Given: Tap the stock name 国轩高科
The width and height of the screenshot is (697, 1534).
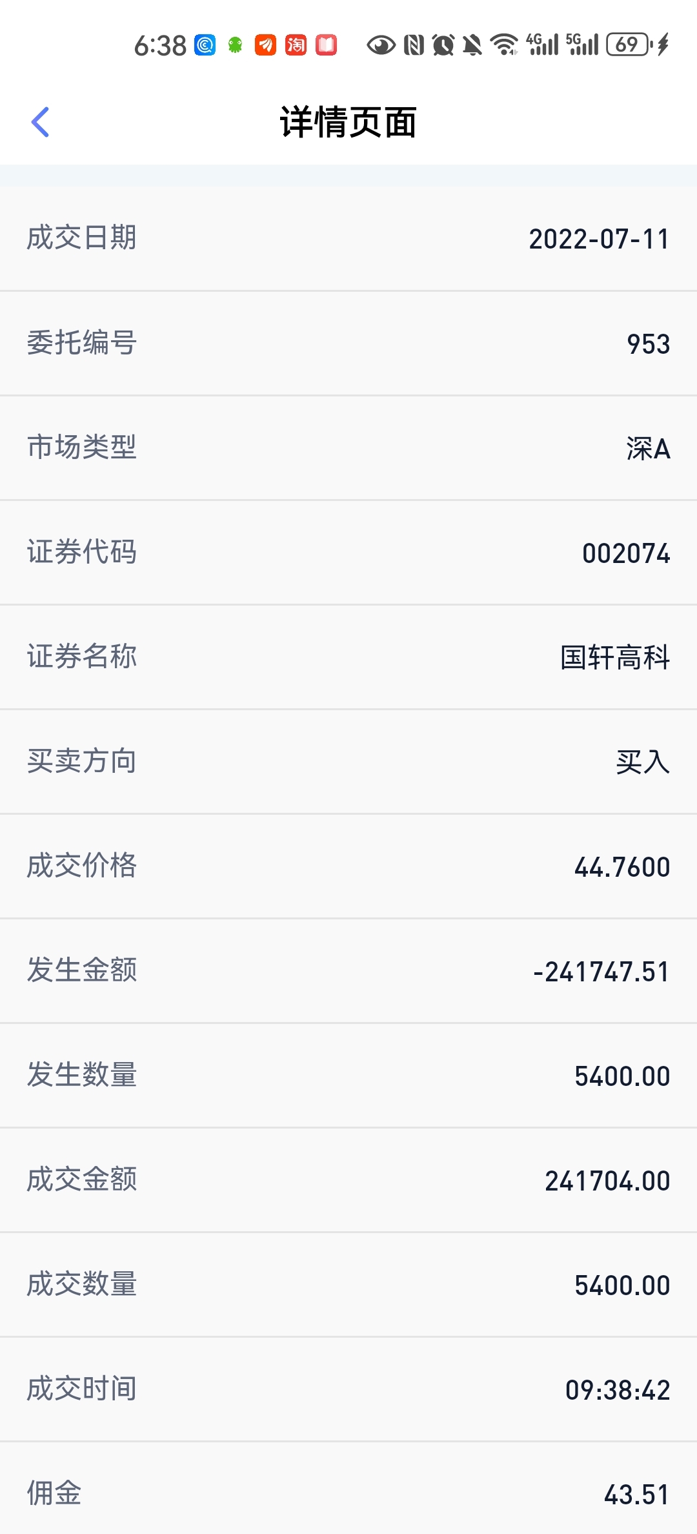Looking at the screenshot, I should (x=615, y=657).
